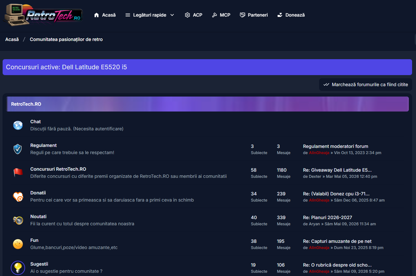Click the megaphone icon of Noutati forum
Image resolution: width=416 pixels, height=276 pixels.
(18, 220)
